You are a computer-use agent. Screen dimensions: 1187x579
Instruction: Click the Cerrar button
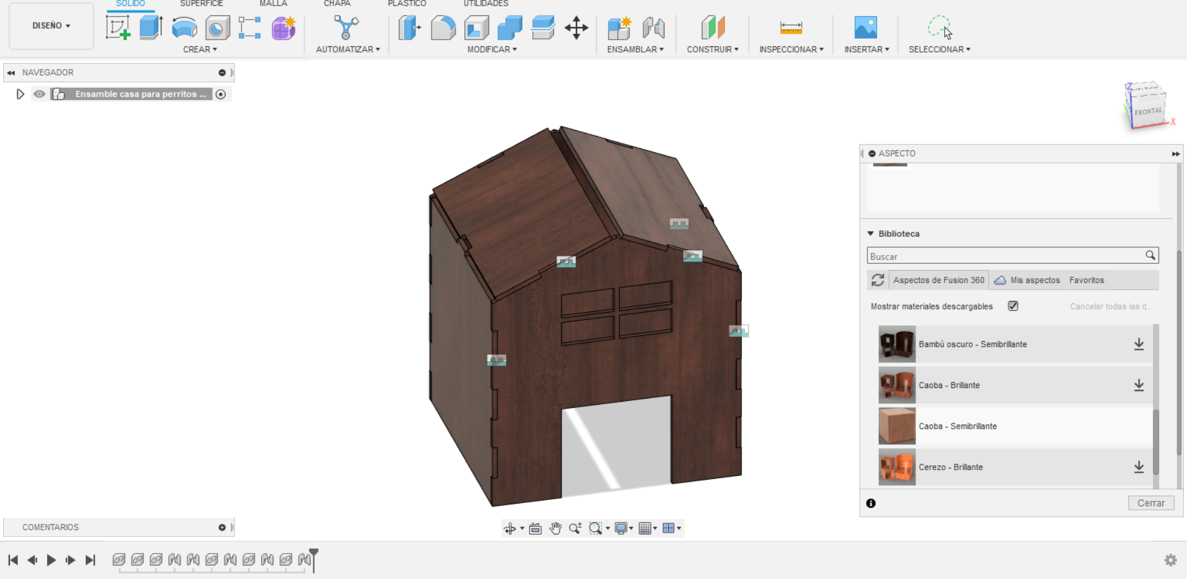tap(1151, 503)
